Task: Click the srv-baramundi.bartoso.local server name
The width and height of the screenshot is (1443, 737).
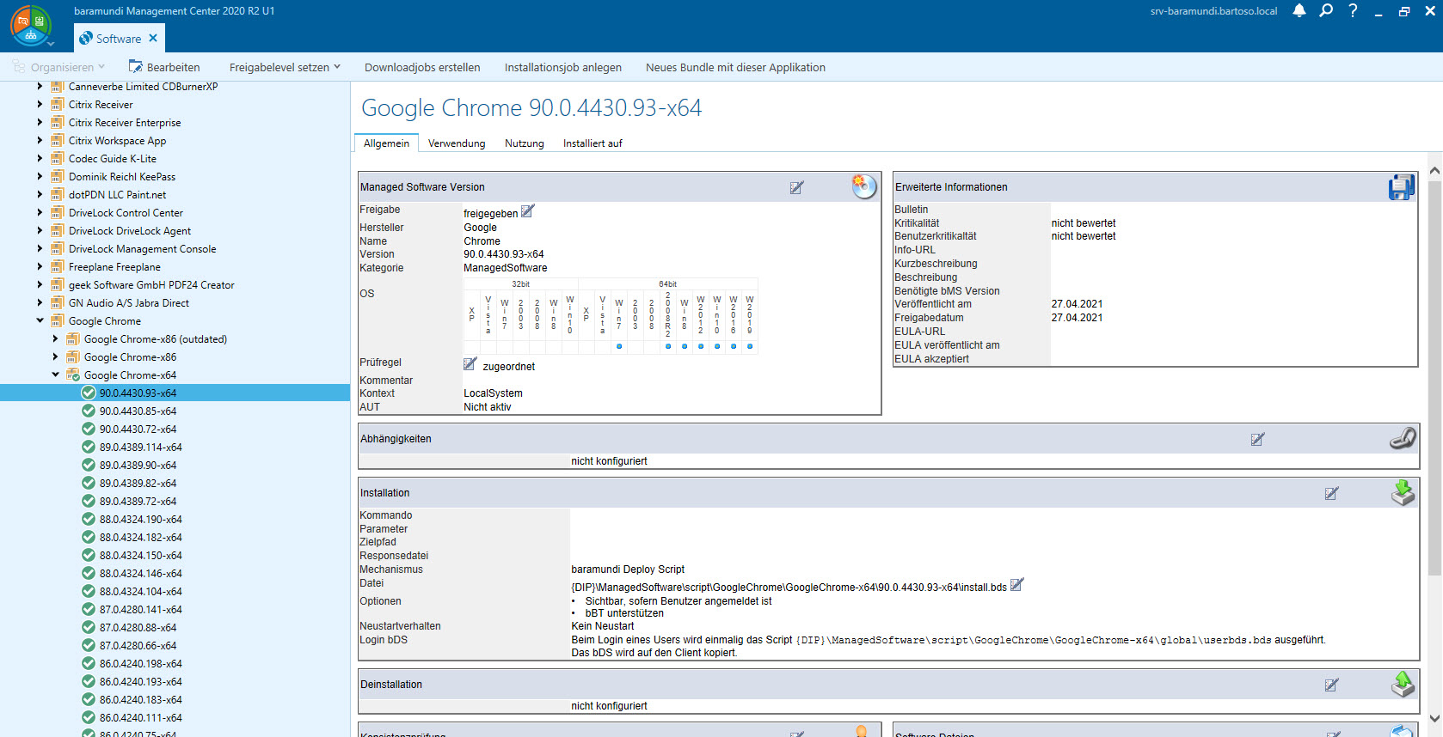Action: pyautogui.click(x=1213, y=11)
